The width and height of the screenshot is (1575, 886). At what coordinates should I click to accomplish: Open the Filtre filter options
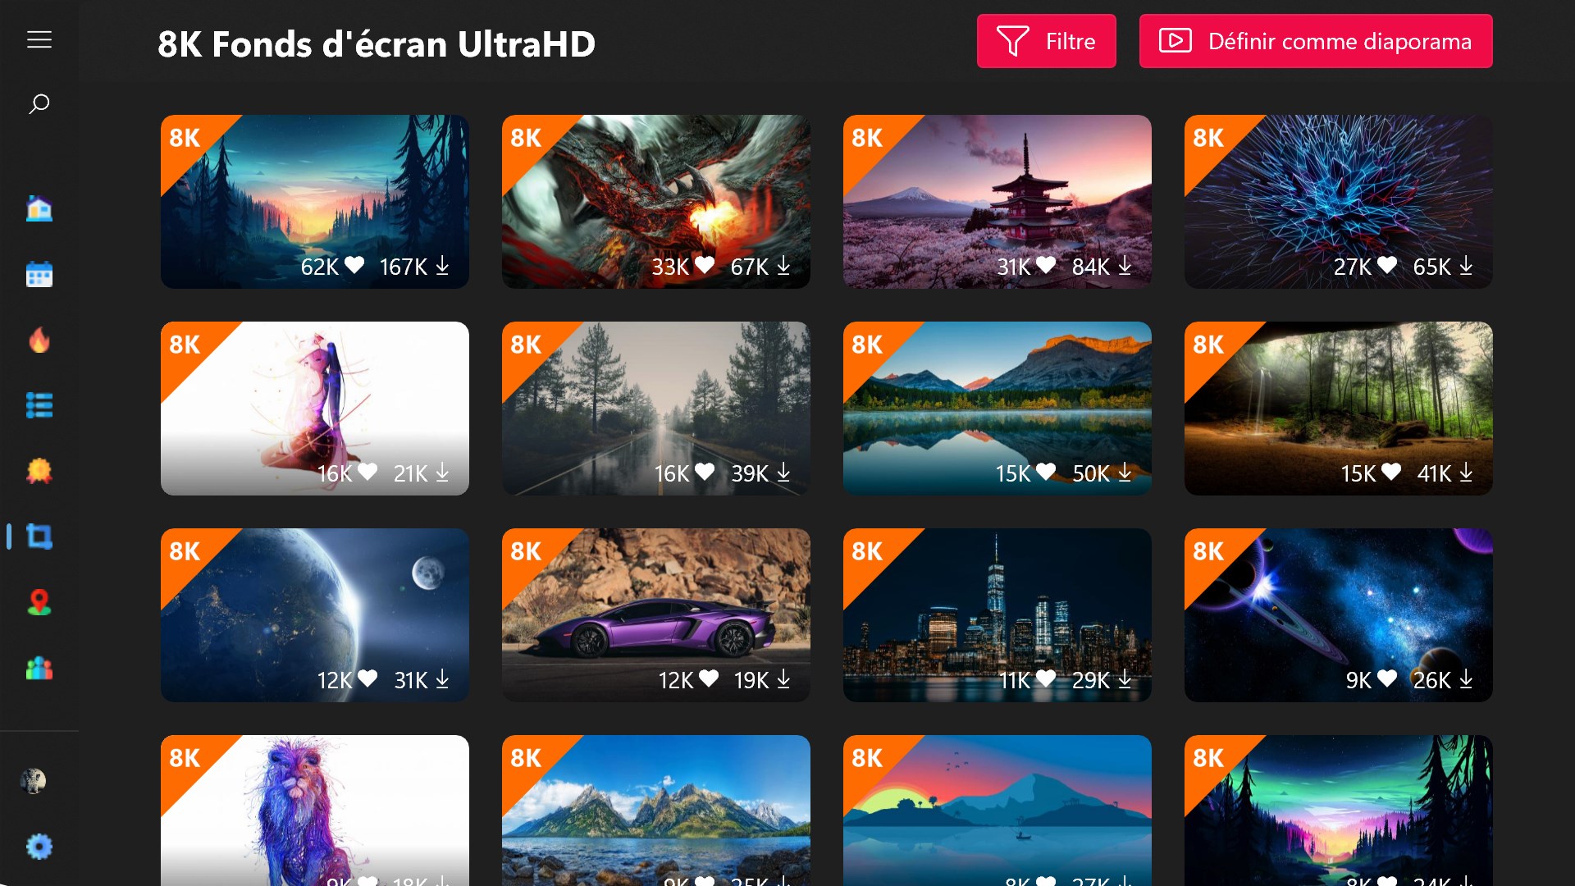(1046, 41)
